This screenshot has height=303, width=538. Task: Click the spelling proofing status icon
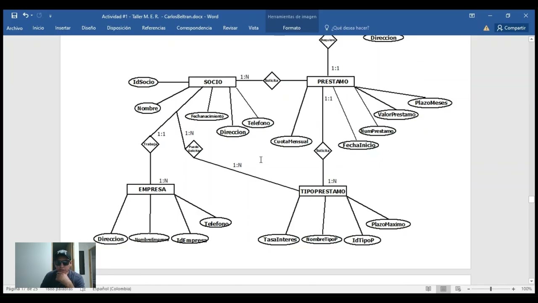(83, 289)
